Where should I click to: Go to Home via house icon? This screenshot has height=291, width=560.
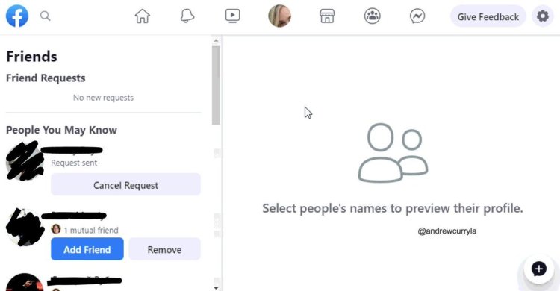click(x=142, y=16)
